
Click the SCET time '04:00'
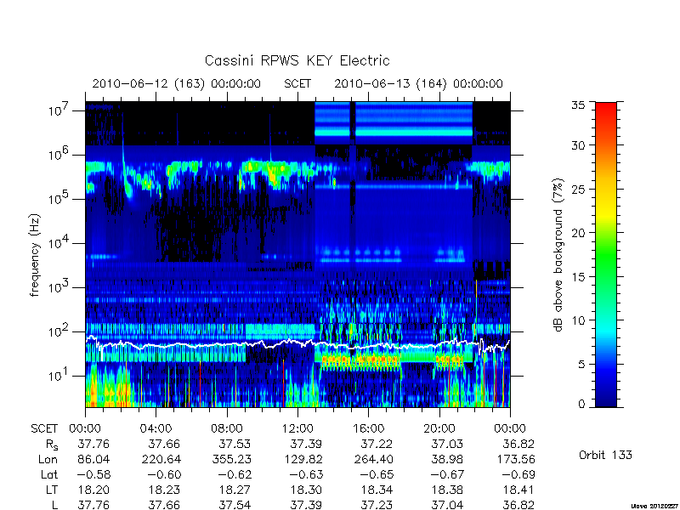[x=156, y=429]
